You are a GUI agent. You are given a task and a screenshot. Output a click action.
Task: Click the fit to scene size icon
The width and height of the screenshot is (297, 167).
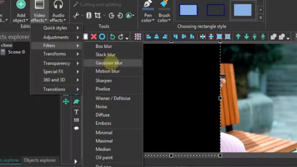point(219,37)
